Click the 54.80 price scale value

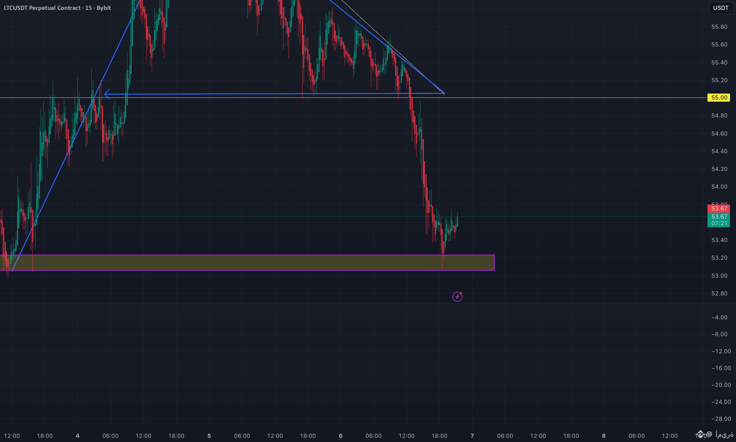coord(719,115)
